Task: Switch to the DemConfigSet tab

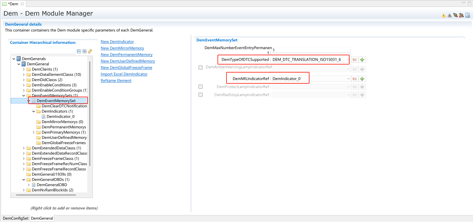Action: tap(15, 218)
